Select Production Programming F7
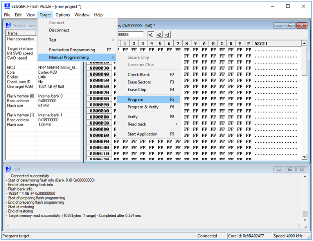The width and height of the screenshot is (313, 241). (77, 50)
